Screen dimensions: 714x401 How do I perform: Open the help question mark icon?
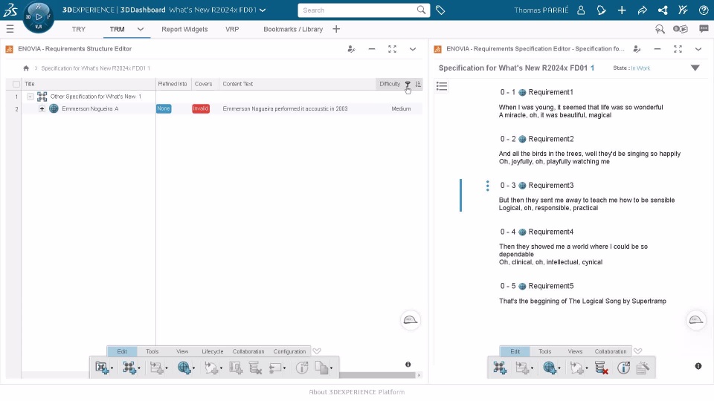[704, 10]
